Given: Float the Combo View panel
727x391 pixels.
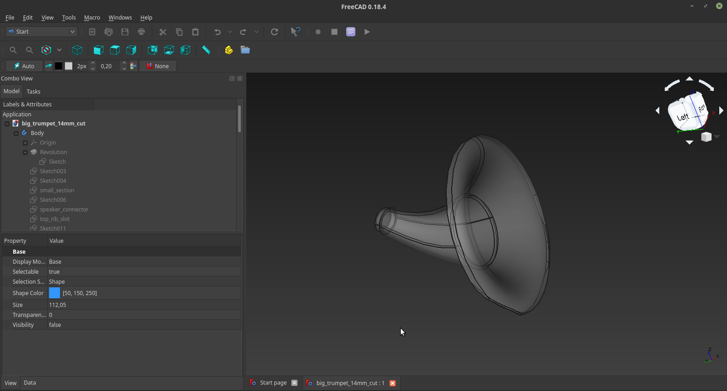Looking at the screenshot, I should (232, 78).
